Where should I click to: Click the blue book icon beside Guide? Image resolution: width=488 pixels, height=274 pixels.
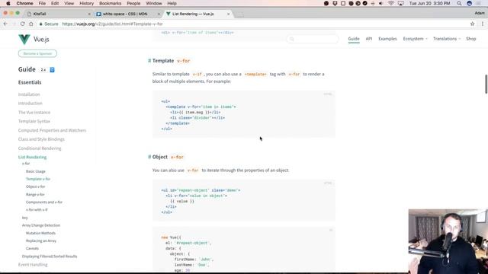53,69
